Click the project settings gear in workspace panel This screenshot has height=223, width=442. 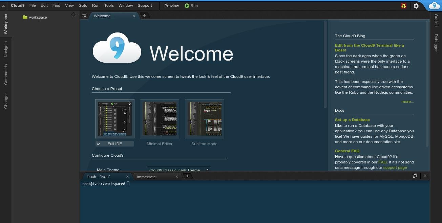click(x=73, y=15)
